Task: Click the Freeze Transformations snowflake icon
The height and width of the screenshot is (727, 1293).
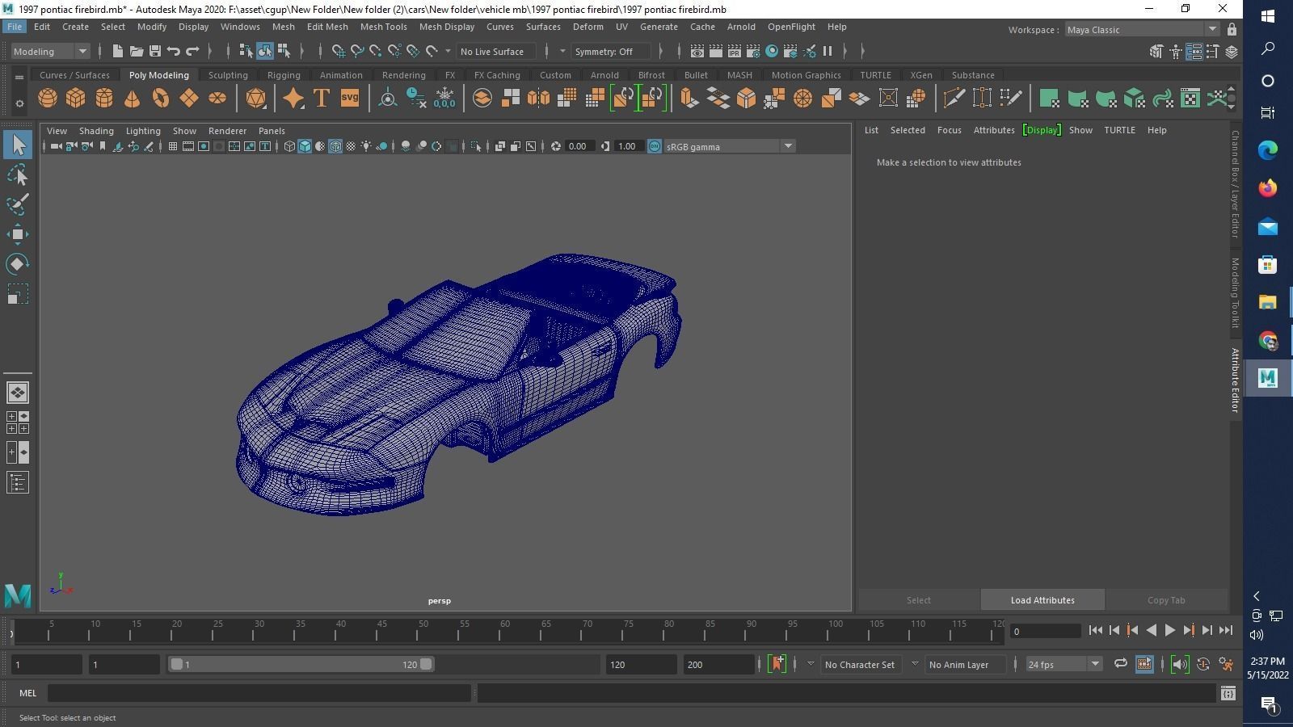Action: [x=444, y=99]
